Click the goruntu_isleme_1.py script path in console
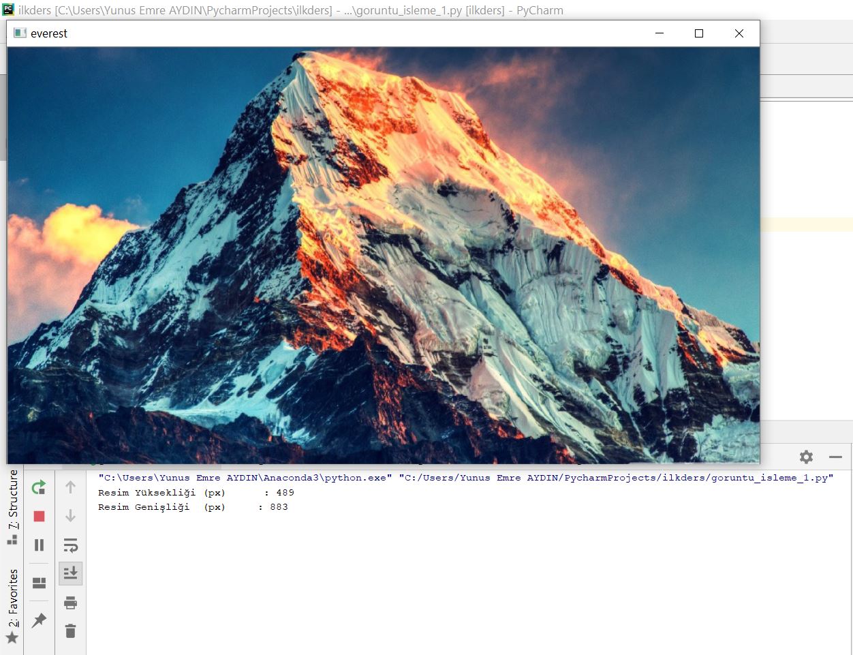 (x=616, y=478)
